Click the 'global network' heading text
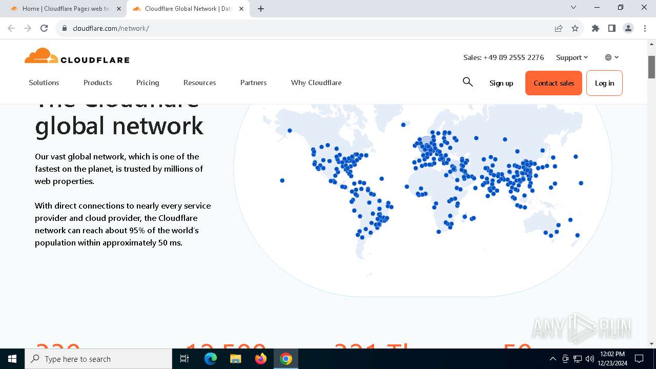Image resolution: width=656 pixels, height=369 pixels. coord(119,126)
